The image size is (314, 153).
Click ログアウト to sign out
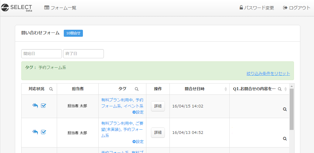pos(297,8)
